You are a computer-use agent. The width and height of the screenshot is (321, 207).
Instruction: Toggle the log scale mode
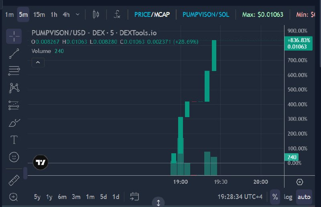tap(288, 197)
